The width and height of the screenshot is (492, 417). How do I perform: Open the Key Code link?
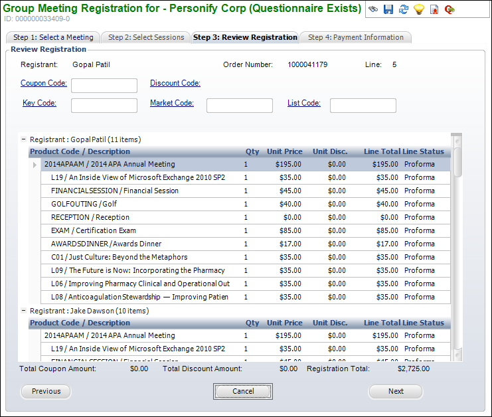(x=40, y=103)
